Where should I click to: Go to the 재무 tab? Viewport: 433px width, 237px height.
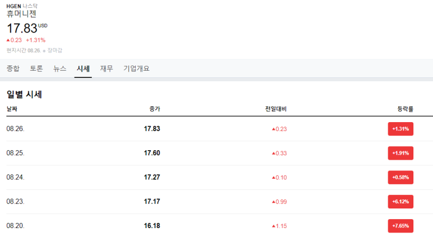[x=106, y=68]
